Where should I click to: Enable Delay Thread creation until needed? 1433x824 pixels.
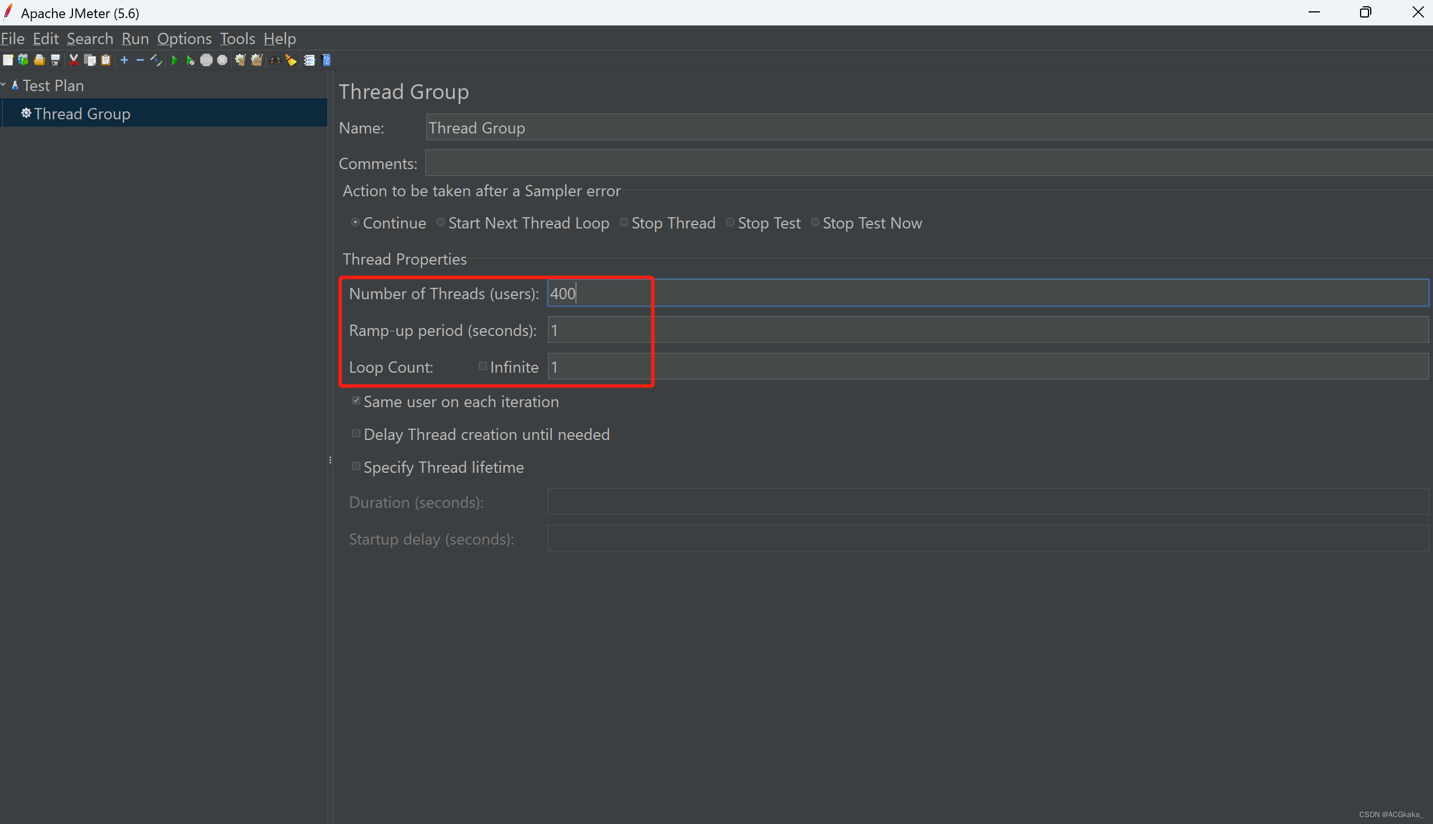coord(356,434)
